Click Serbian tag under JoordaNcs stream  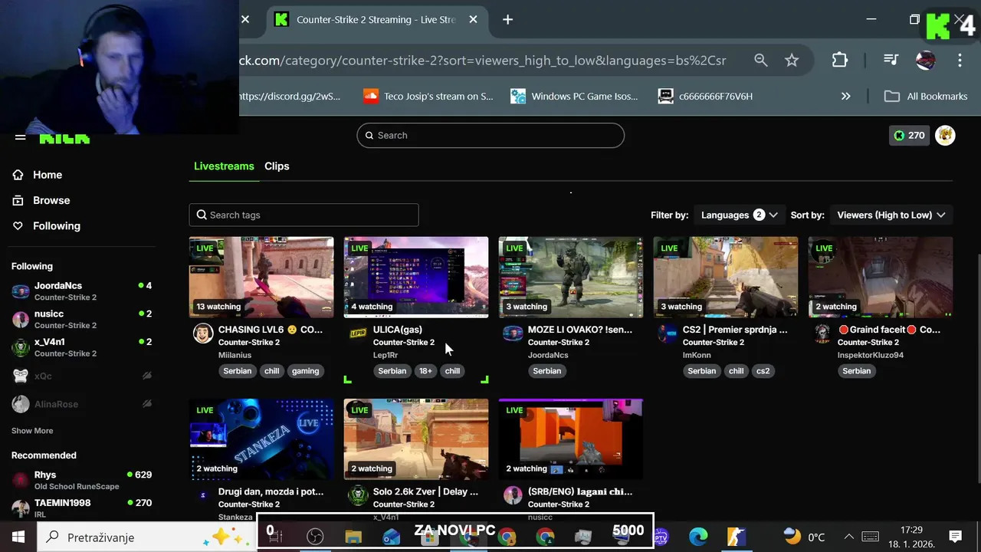(547, 371)
